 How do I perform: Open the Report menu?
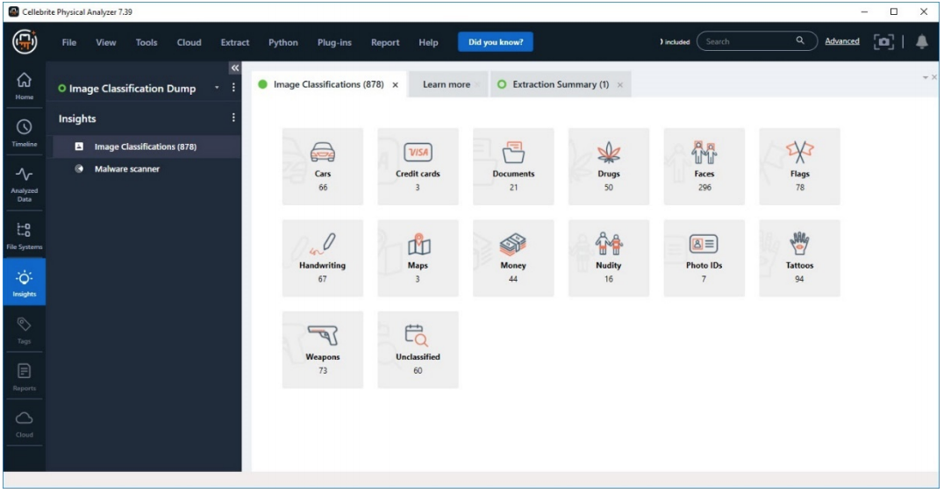385,42
